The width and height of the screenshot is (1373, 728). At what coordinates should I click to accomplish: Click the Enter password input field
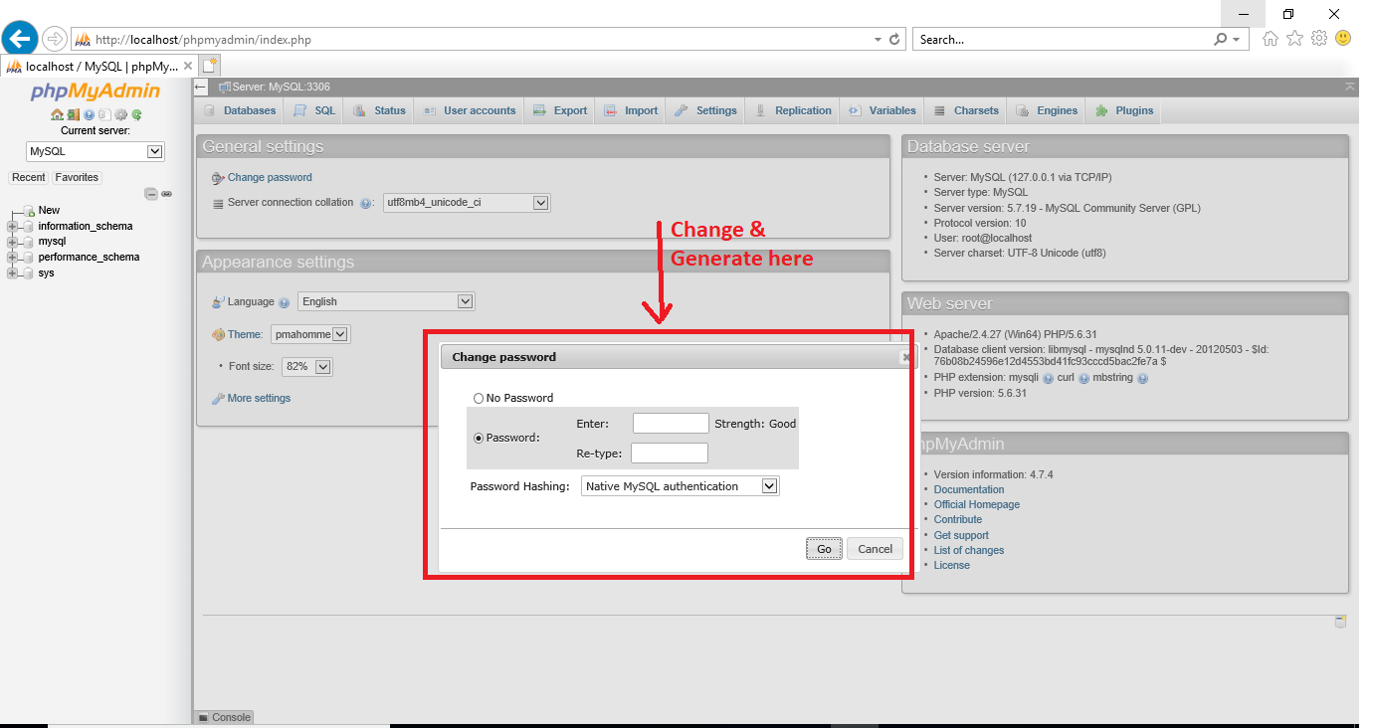(x=671, y=424)
